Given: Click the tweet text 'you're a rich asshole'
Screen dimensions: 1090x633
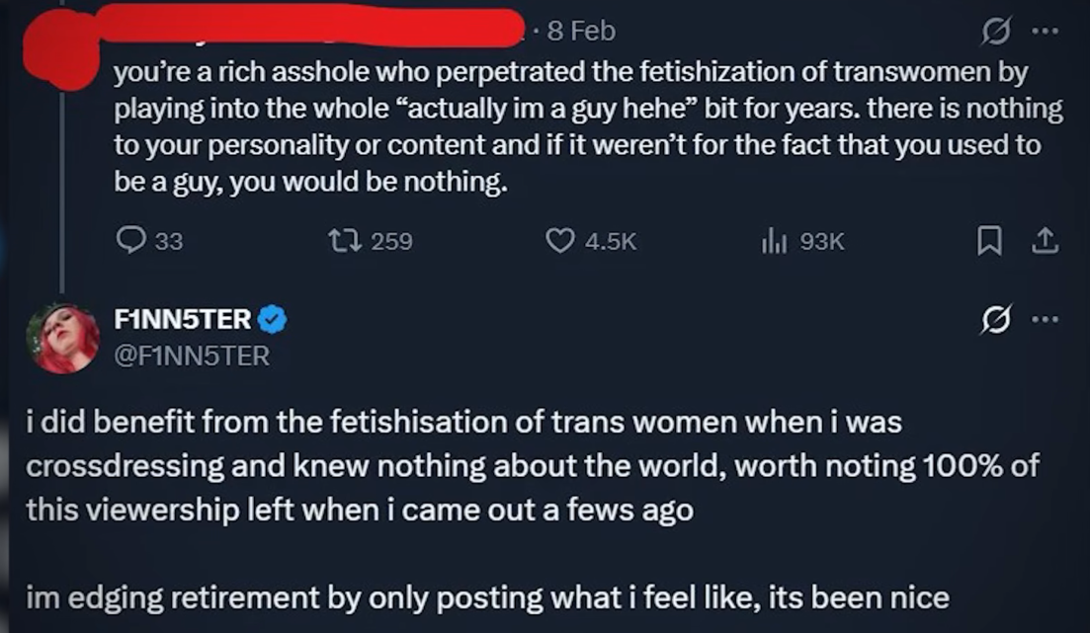Looking at the screenshot, I should point(588,126).
